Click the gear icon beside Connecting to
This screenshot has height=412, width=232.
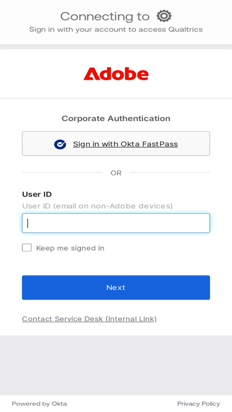164,16
